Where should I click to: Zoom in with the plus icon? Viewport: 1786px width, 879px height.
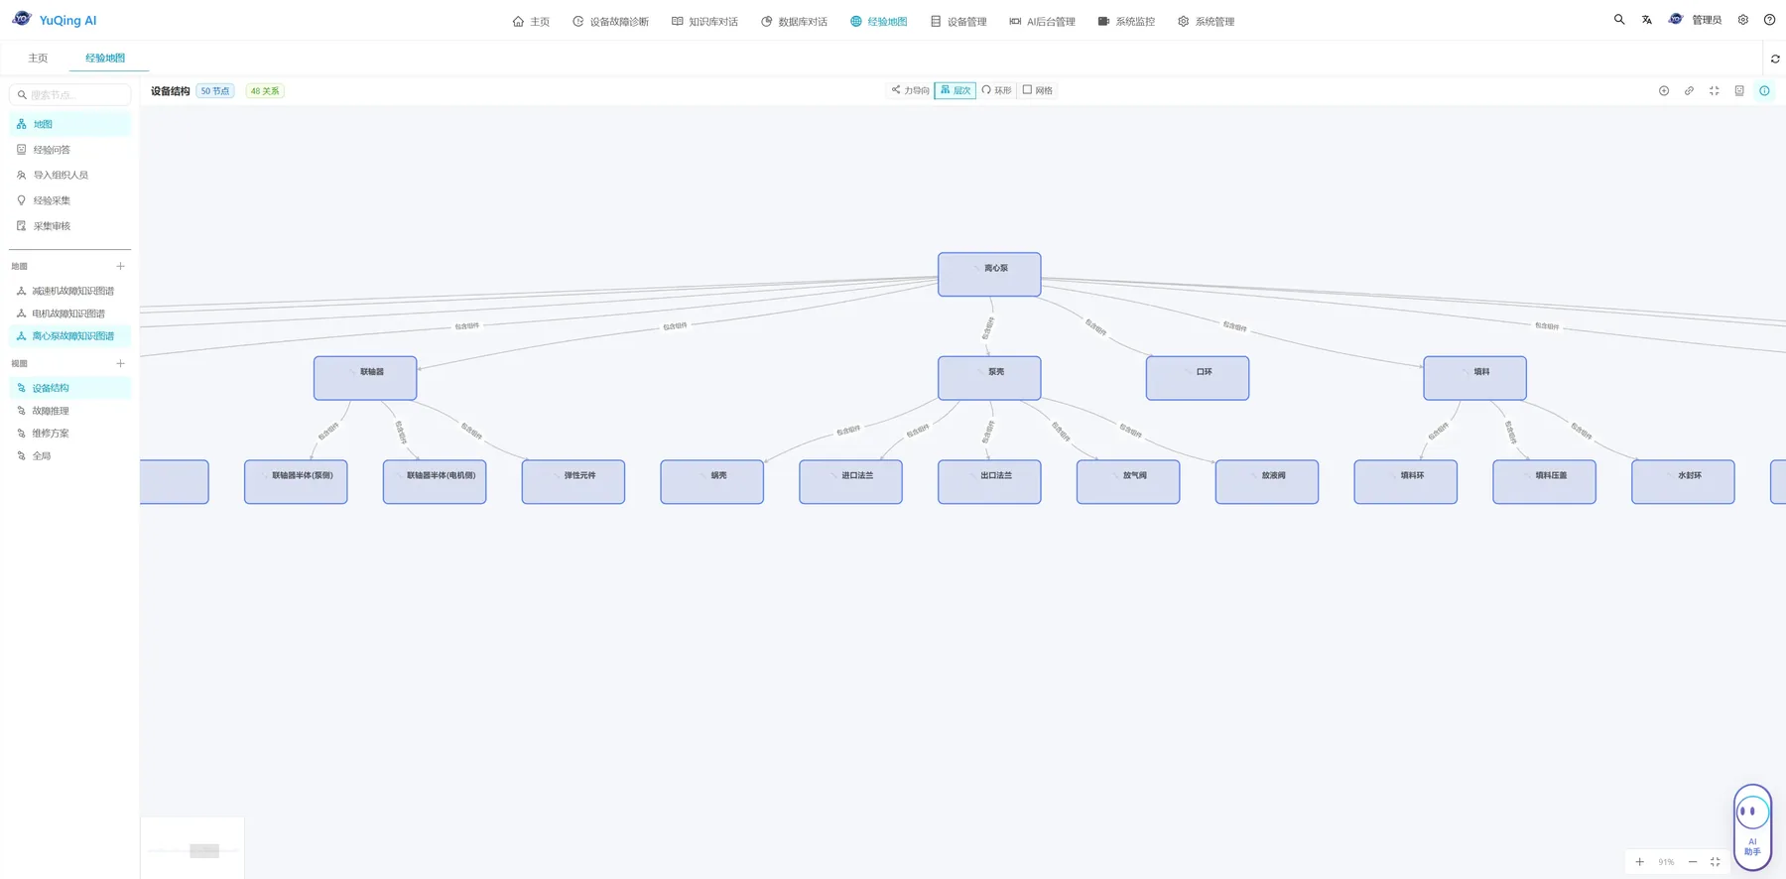1639,862
